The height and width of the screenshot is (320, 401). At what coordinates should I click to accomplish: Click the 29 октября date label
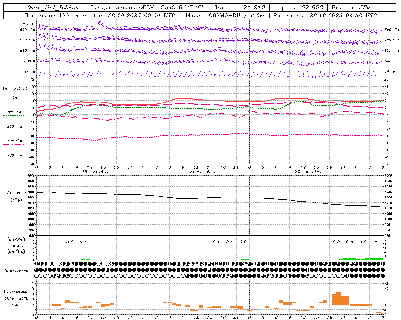202,172
